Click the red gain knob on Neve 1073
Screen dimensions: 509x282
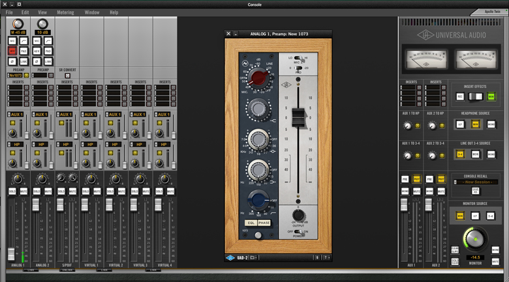(258, 78)
